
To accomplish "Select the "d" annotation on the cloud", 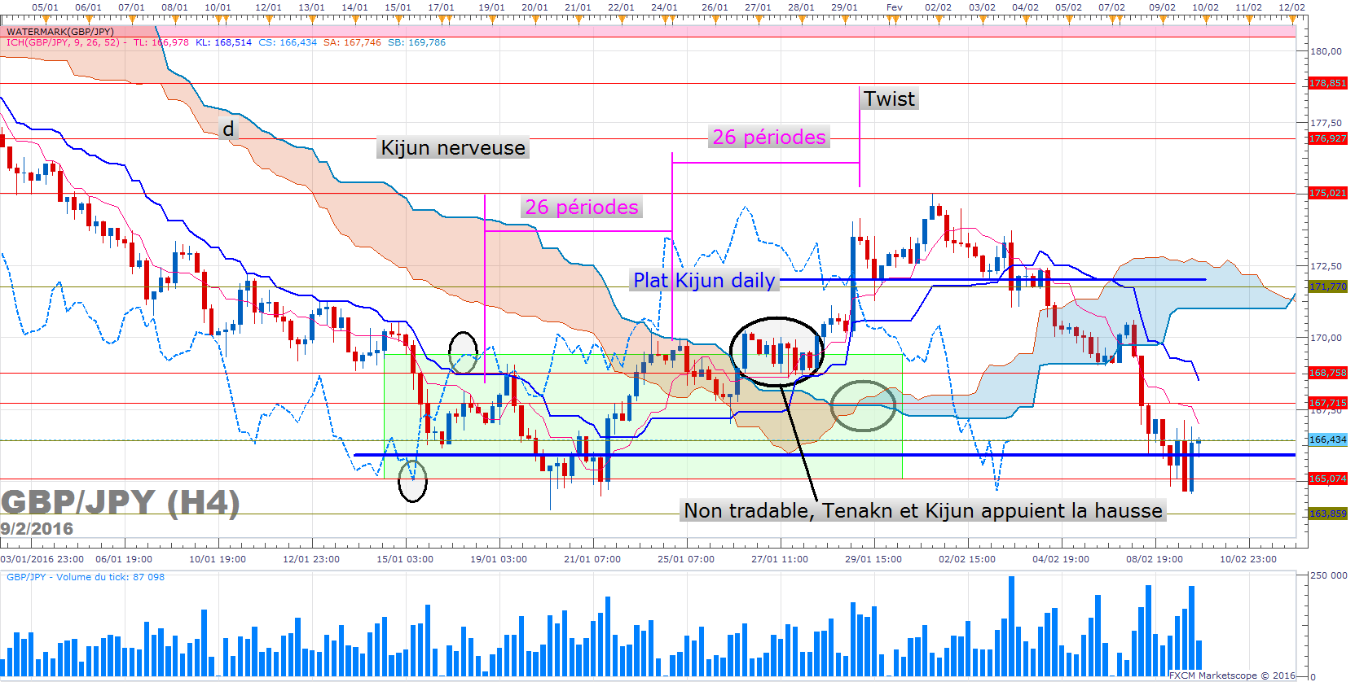I will pyautogui.click(x=228, y=129).
